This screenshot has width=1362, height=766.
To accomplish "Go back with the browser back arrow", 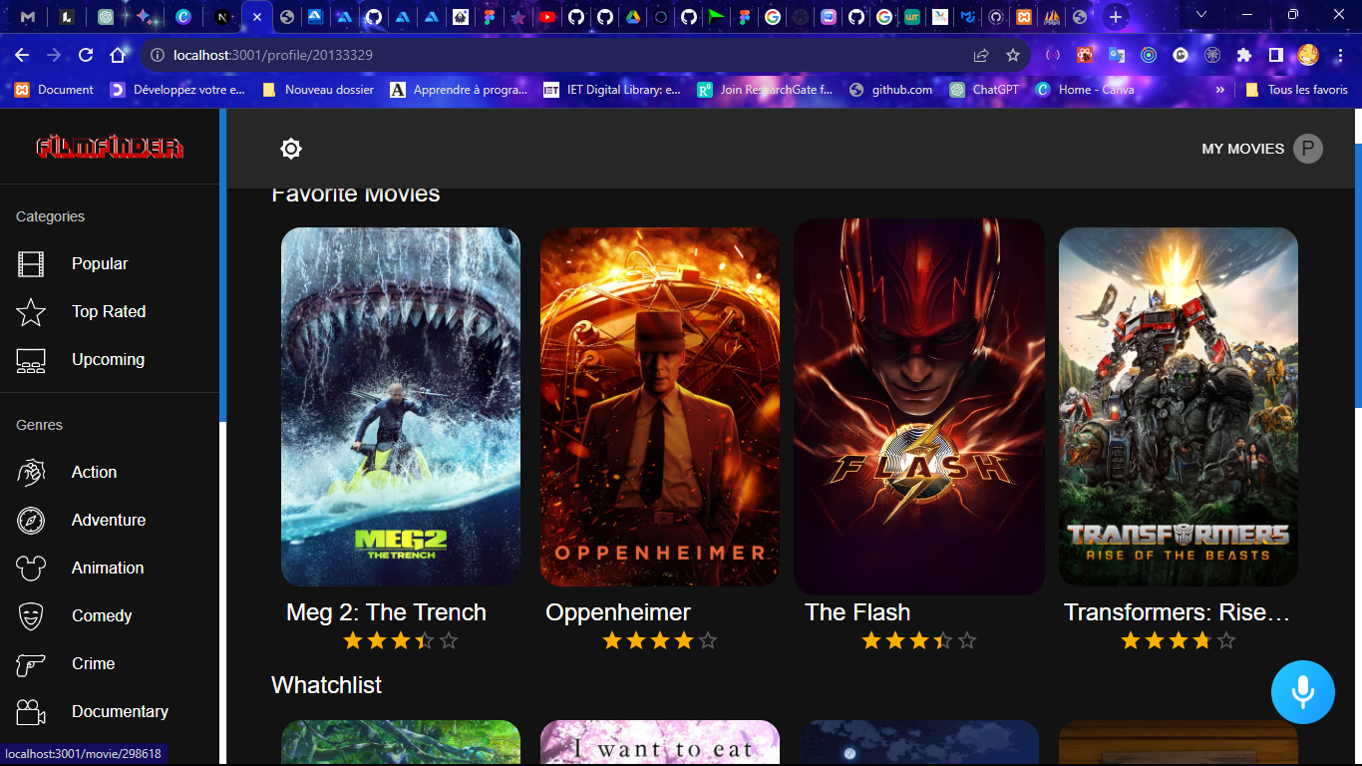I will [22, 56].
